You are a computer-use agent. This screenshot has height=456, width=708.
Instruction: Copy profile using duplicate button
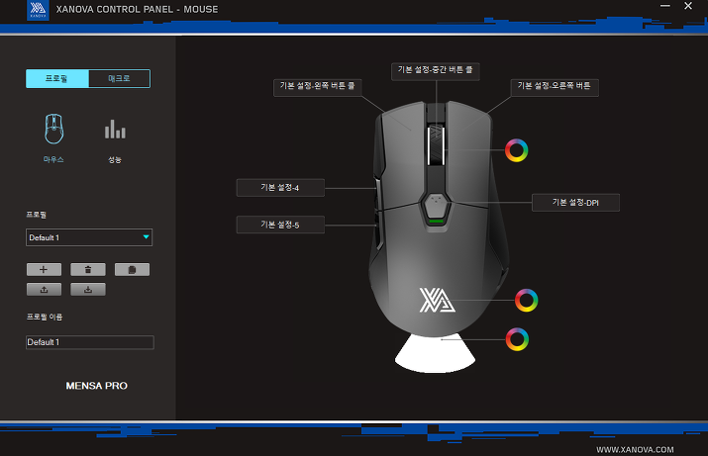click(132, 270)
